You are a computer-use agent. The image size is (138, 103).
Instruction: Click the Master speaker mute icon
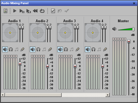coord(114,29)
